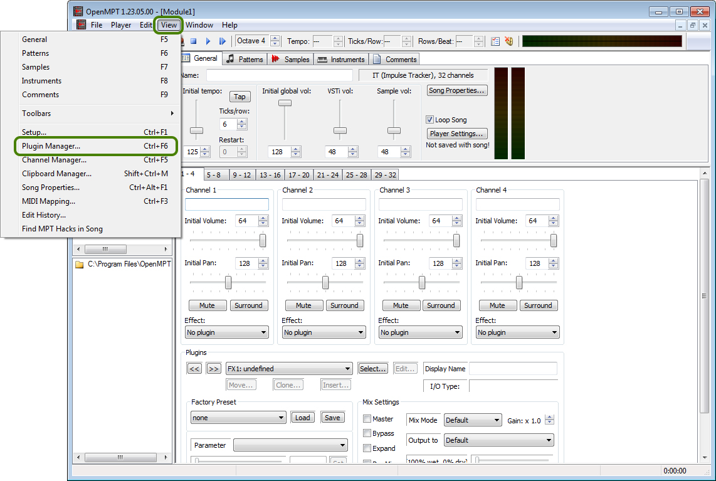The image size is (716, 481).
Task: Enable Surround on Channel 3
Action: (441, 305)
